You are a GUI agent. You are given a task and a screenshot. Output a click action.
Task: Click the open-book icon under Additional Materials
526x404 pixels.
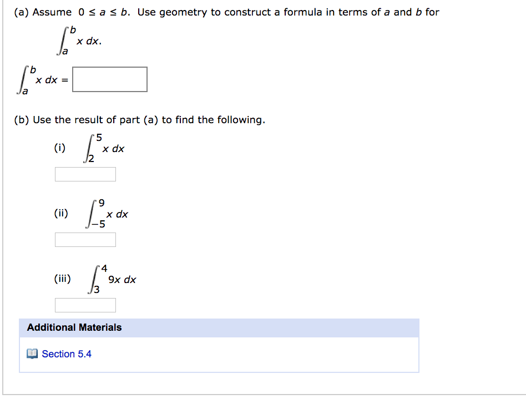[33, 353]
